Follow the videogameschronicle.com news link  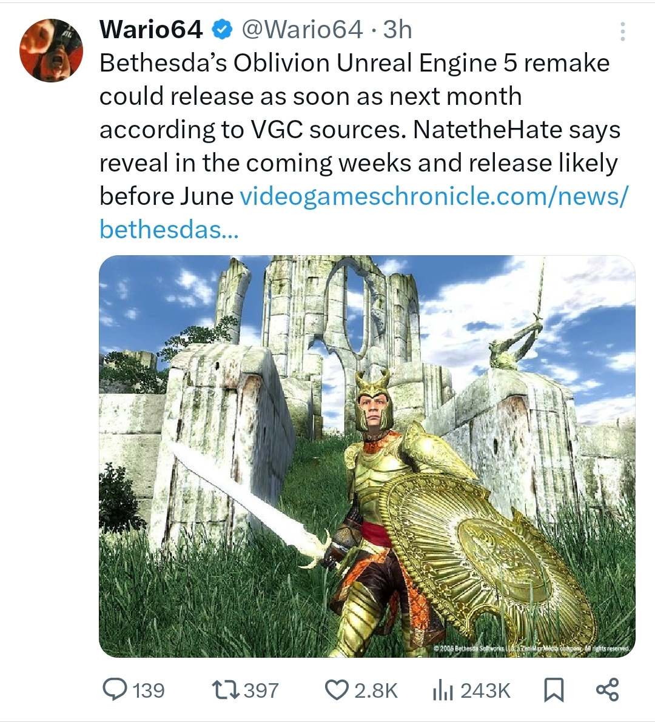point(434,196)
